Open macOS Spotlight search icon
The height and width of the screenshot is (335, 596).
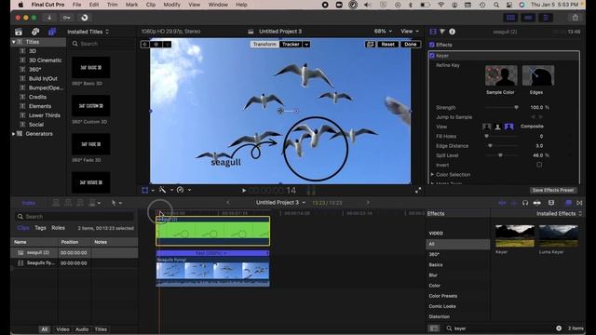click(496, 5)
